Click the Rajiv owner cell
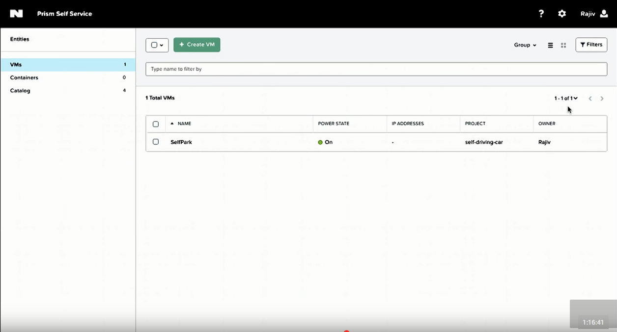The width and height of the screenshot is (617, 332). click(544, 142)
